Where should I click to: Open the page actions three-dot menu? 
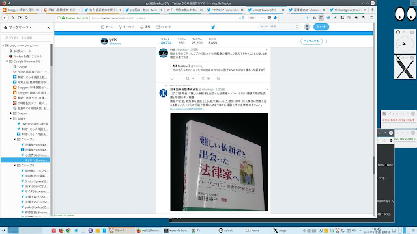(263, 18)
